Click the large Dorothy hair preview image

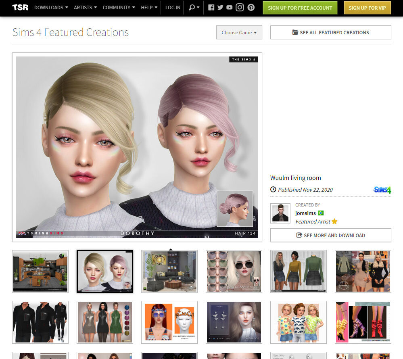pos(137,147)
